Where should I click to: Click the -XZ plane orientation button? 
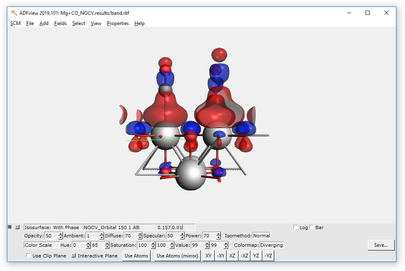[x=244, y=255]
